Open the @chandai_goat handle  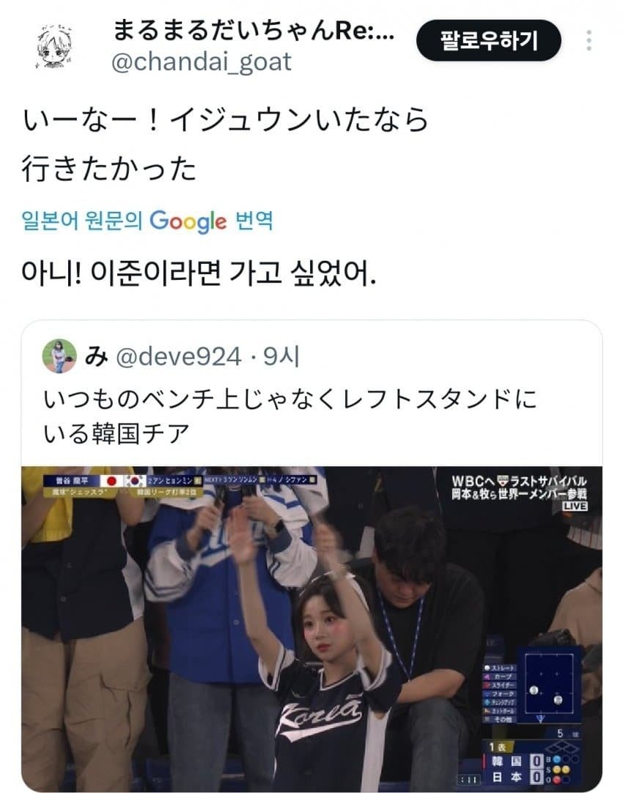(x=202, y=62)
